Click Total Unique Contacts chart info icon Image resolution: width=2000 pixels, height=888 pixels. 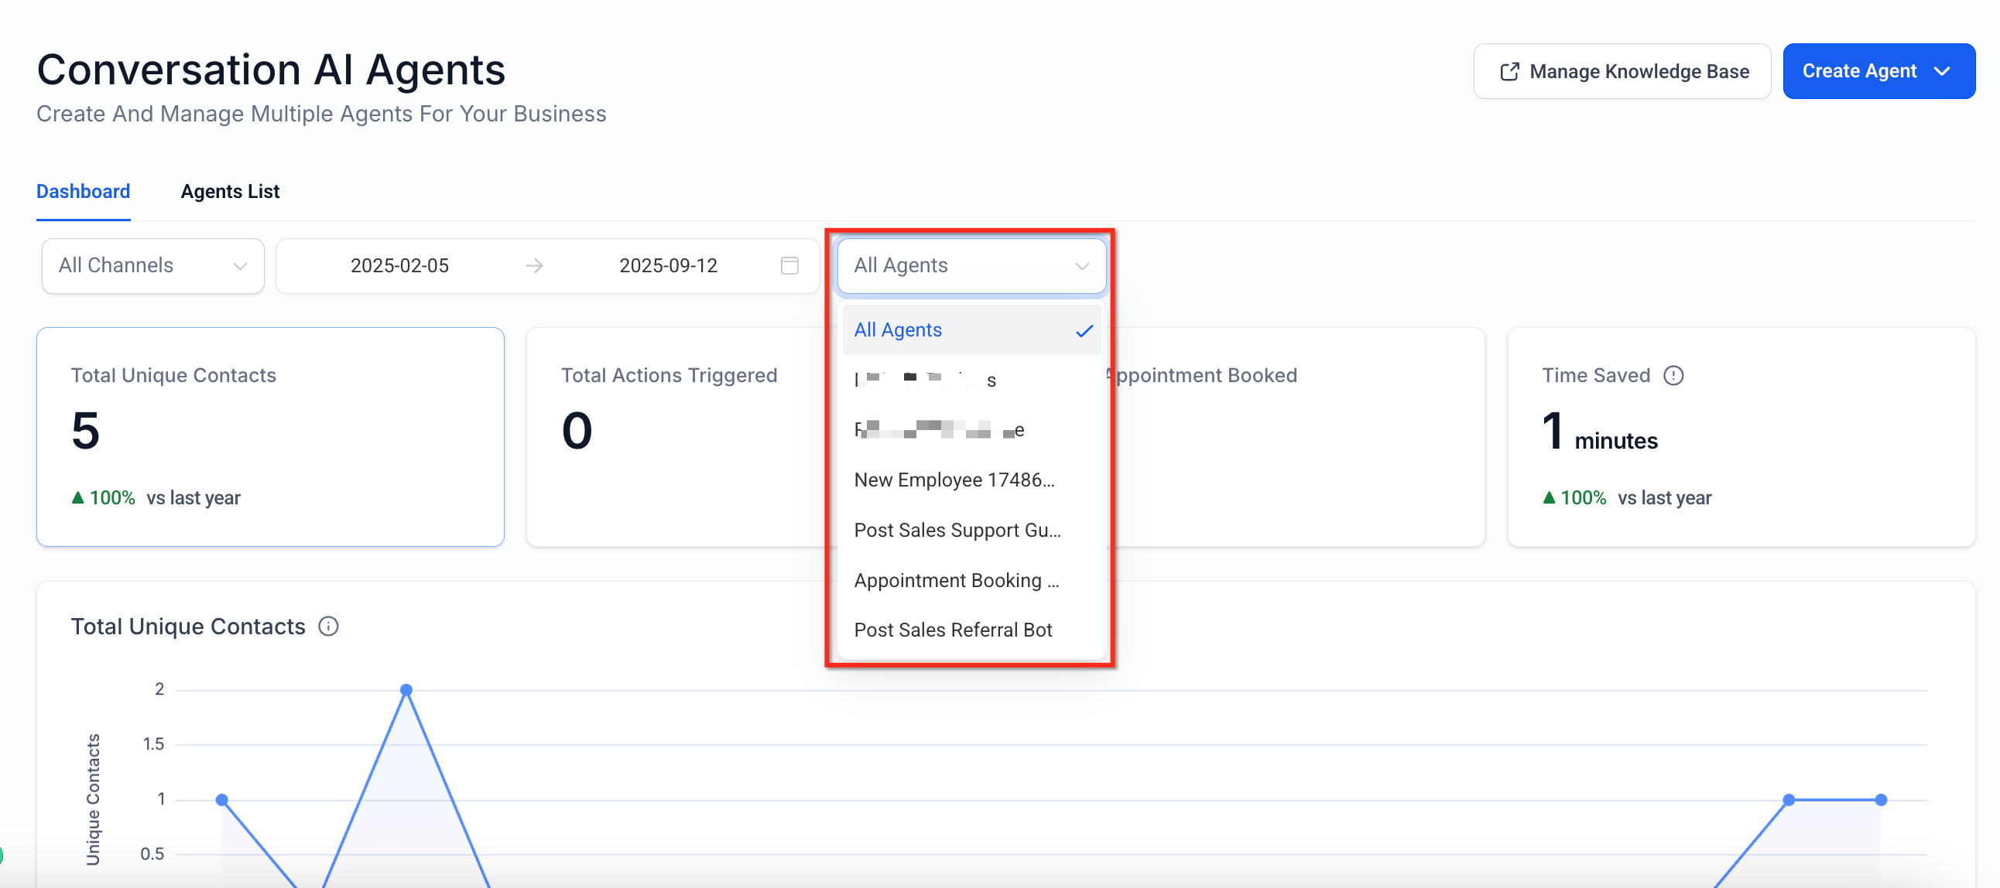328,627
